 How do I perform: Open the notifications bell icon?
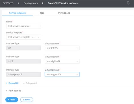click(x=128, y=3)
